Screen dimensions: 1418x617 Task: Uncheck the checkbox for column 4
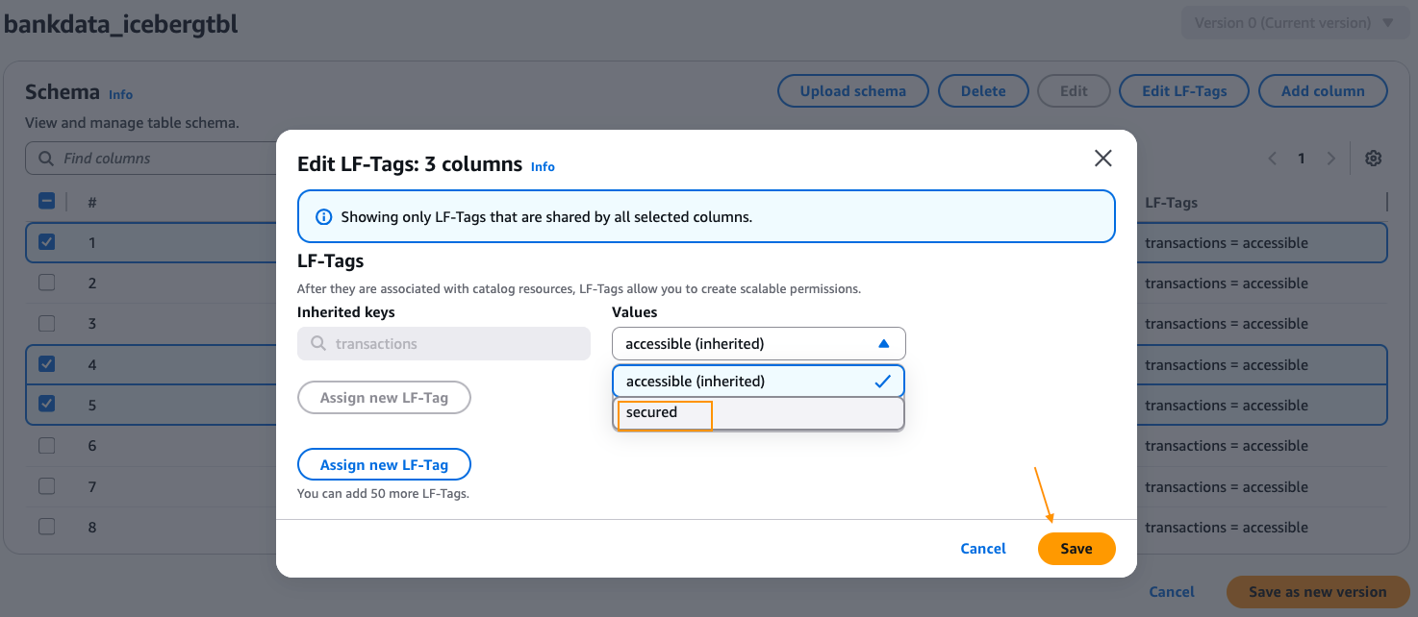[46, 364]
